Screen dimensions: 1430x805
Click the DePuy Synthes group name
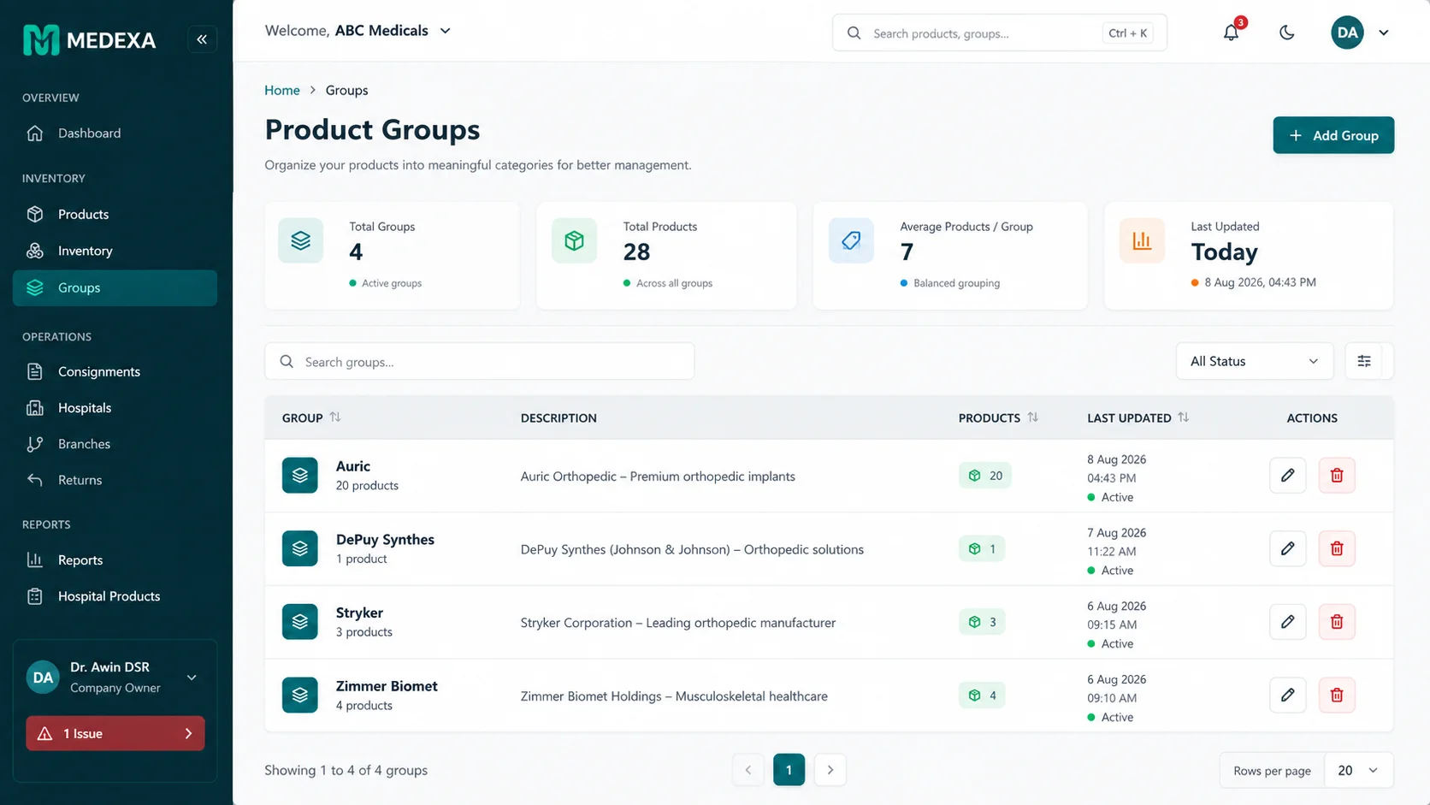[385, 539]
